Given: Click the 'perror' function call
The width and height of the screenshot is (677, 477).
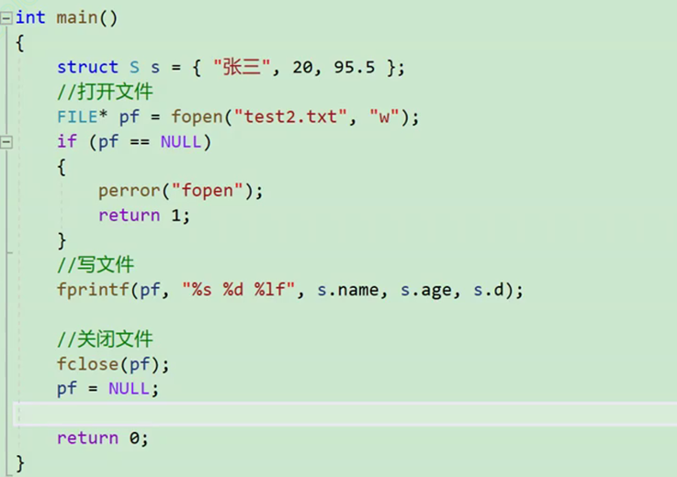Looking at the screenshot, I should (130, 191).
